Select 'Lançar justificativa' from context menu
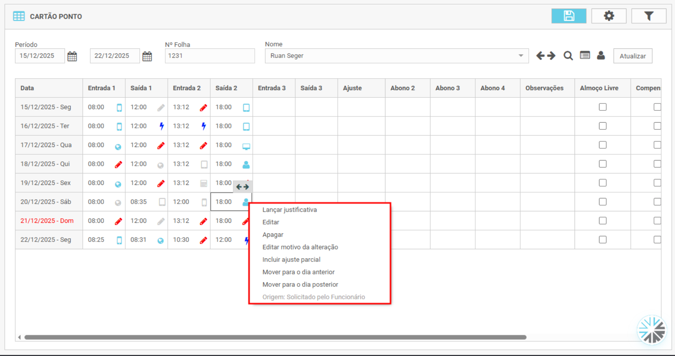The image size is (675, 356). (290, 210)
